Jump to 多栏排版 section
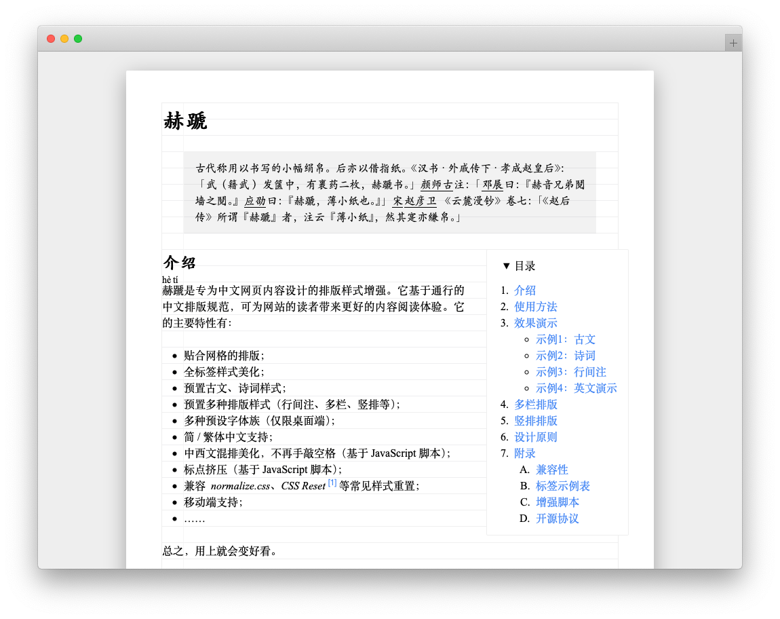Viewport: 780px width, 619px height. (x=535, y=405)
